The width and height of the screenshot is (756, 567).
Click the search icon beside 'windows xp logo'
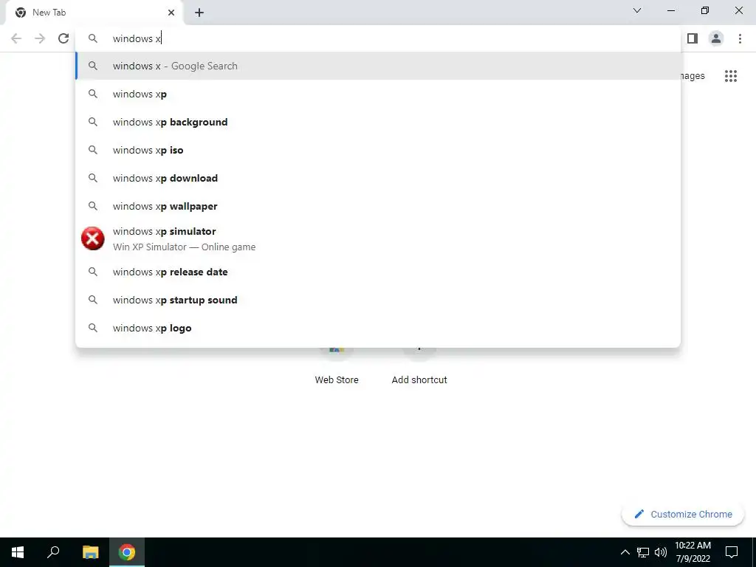pyautogui.click(x=92, y=328)
